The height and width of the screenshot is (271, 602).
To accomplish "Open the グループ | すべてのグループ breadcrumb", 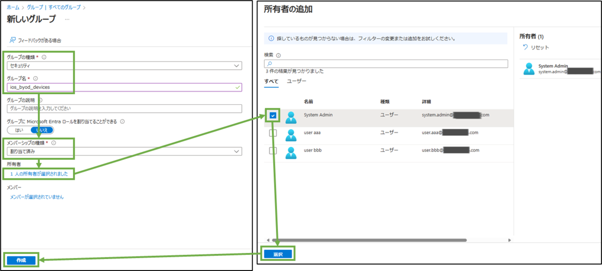I will [55, 8].
